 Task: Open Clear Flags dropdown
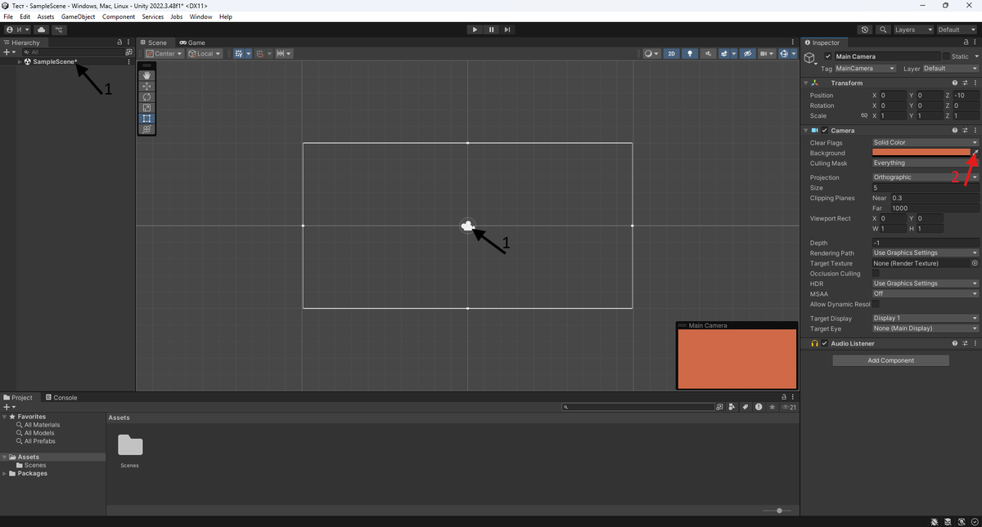[925, 142]
